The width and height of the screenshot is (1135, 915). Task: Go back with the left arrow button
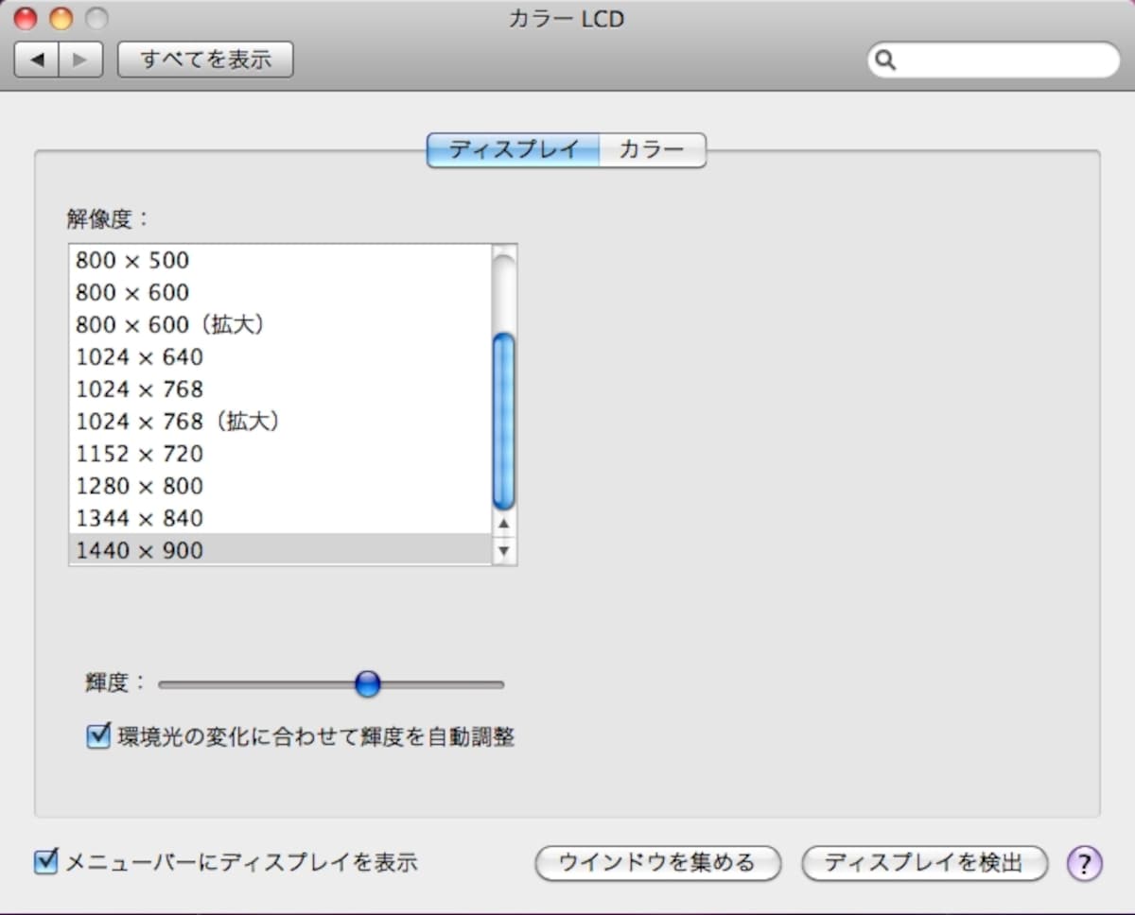coord(37,60)
